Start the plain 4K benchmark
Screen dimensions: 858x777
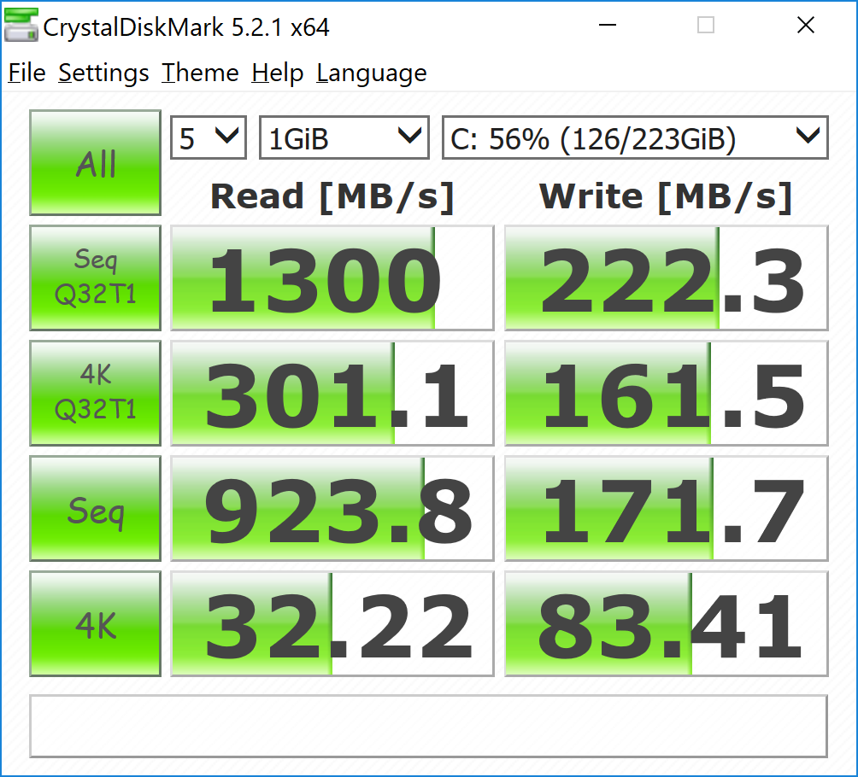tap(95, 624)
